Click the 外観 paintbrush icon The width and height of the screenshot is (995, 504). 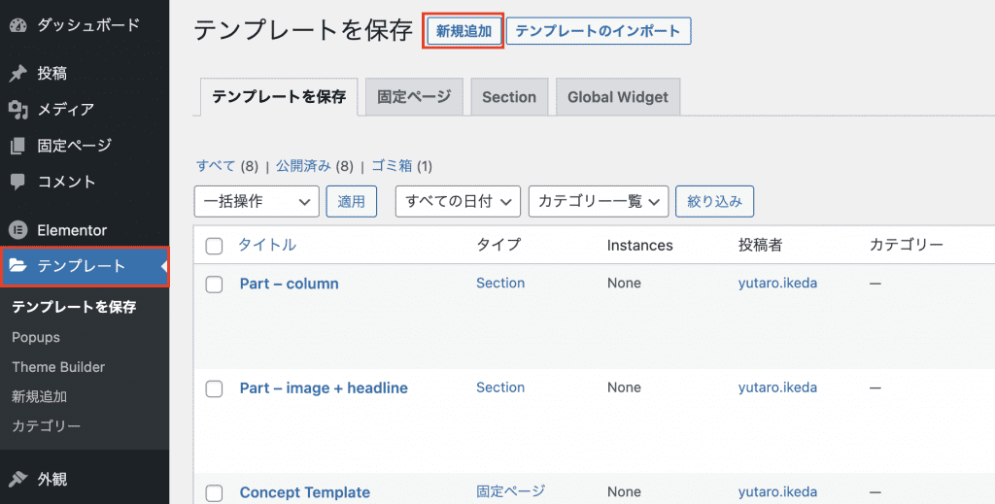click(x=17, y=479)
